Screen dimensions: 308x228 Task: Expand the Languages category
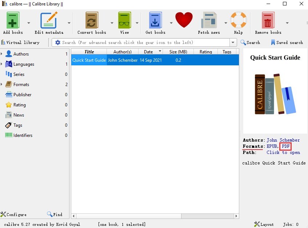click(1, 64)
